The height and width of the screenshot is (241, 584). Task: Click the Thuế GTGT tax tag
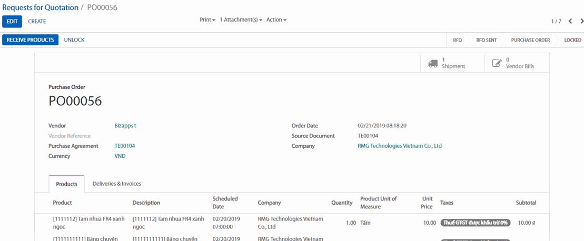tap(475, 223)
